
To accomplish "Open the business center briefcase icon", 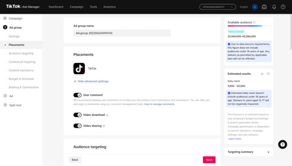I will tap(264, 7).
